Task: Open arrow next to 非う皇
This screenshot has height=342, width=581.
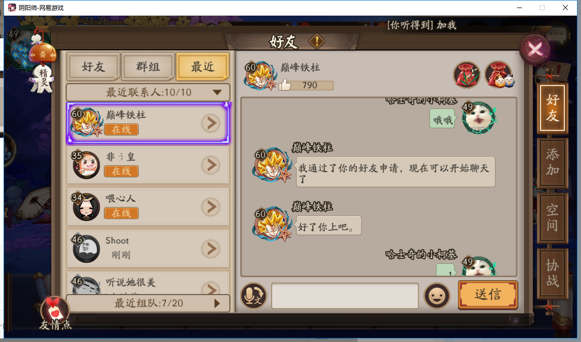Action: click(211, 165)
